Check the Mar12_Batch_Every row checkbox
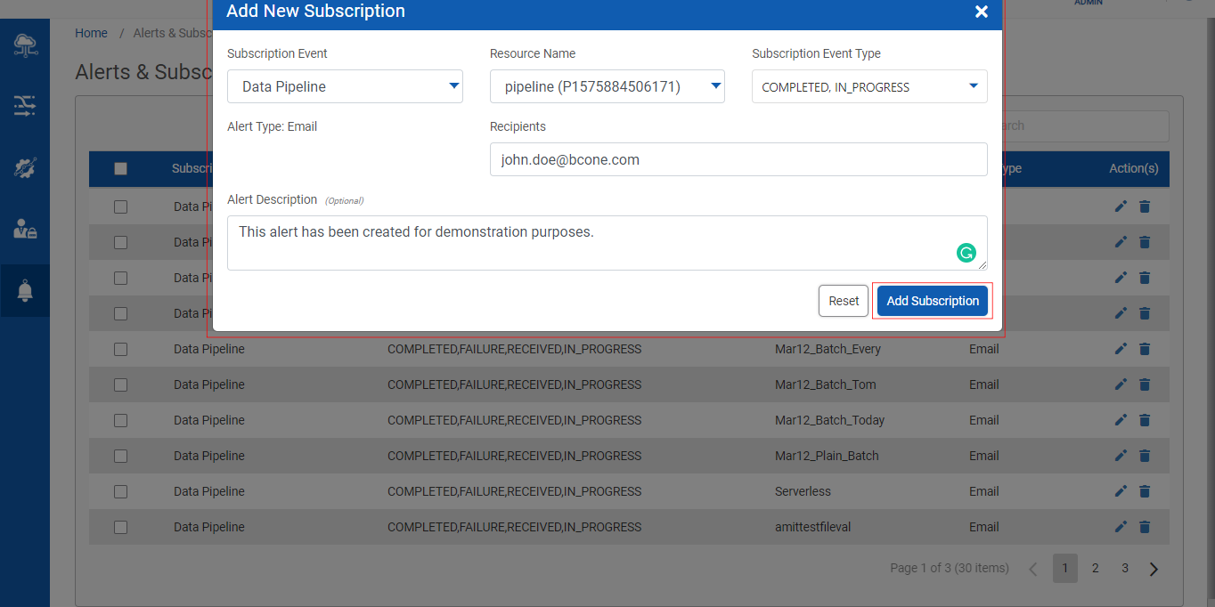The image size is (1215, 607). click(121, 349)
